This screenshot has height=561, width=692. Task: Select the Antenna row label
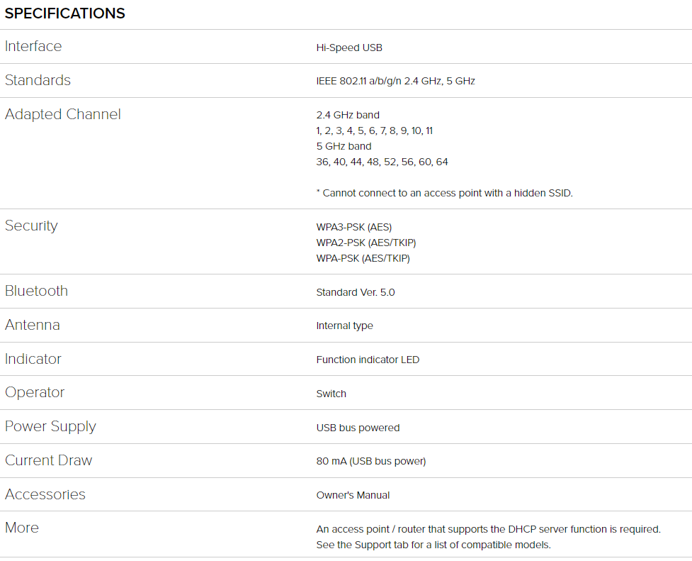pyautogui.click(x=32, y=325)
